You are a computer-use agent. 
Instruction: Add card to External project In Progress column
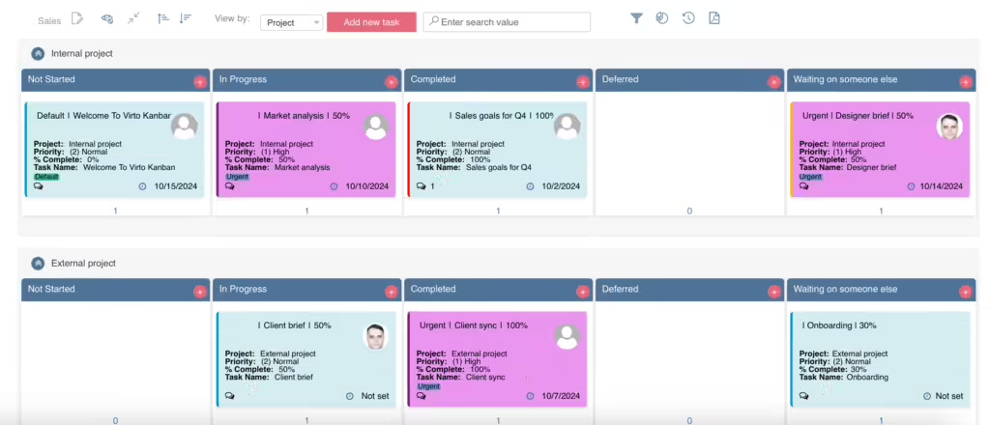(x=392, y=292)
